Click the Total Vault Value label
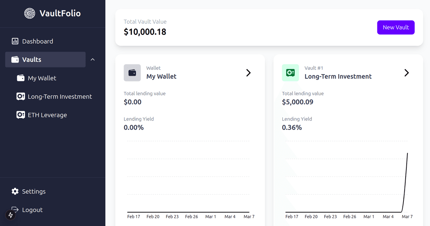430x226 pixels. point(145,22)
